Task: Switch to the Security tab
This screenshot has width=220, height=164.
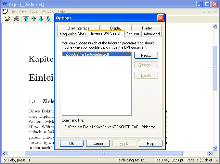Action: tap(133, 34)
